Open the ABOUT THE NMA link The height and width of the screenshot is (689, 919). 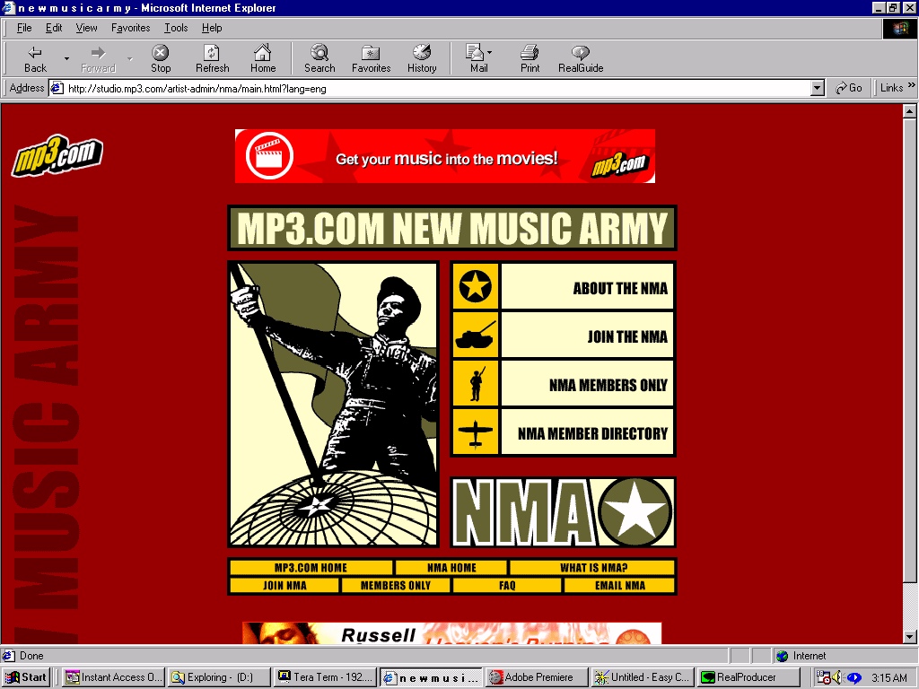tap(620, 288)
